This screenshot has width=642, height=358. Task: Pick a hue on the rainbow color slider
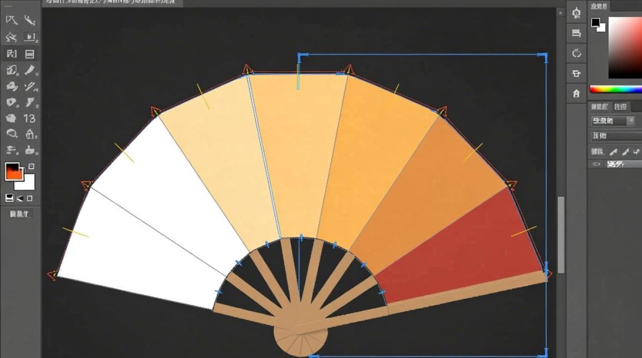(x=615, y=89)
